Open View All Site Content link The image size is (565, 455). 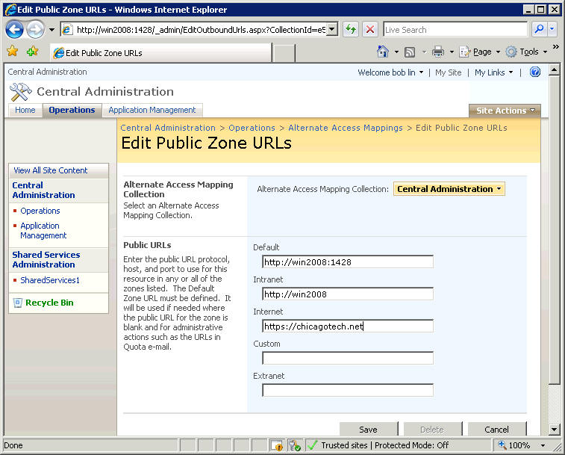pyautogui.click(x=51, y=170)
